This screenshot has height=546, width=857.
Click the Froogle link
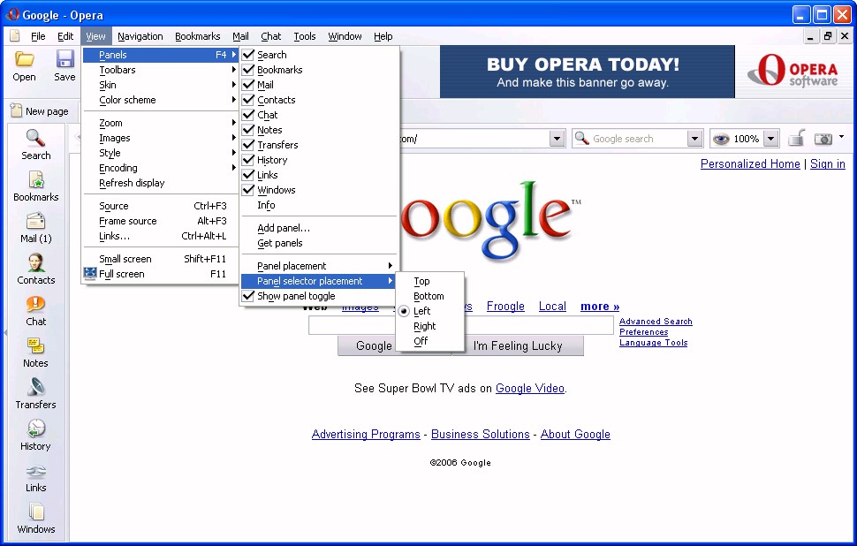pos(505,306)
